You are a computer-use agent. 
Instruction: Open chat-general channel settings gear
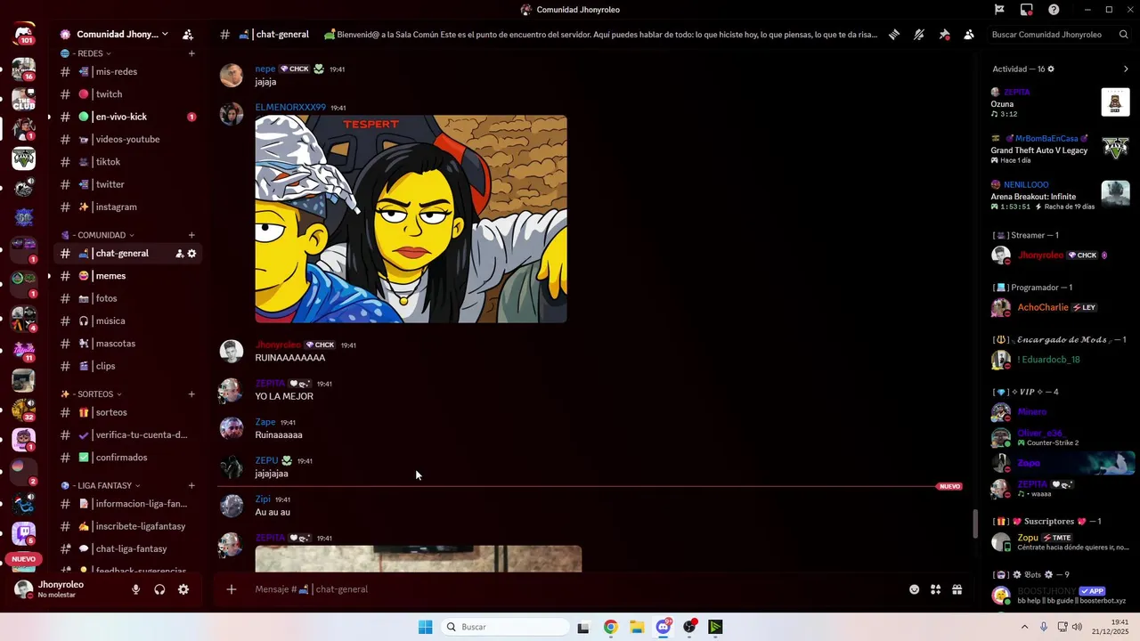point(191,254)
